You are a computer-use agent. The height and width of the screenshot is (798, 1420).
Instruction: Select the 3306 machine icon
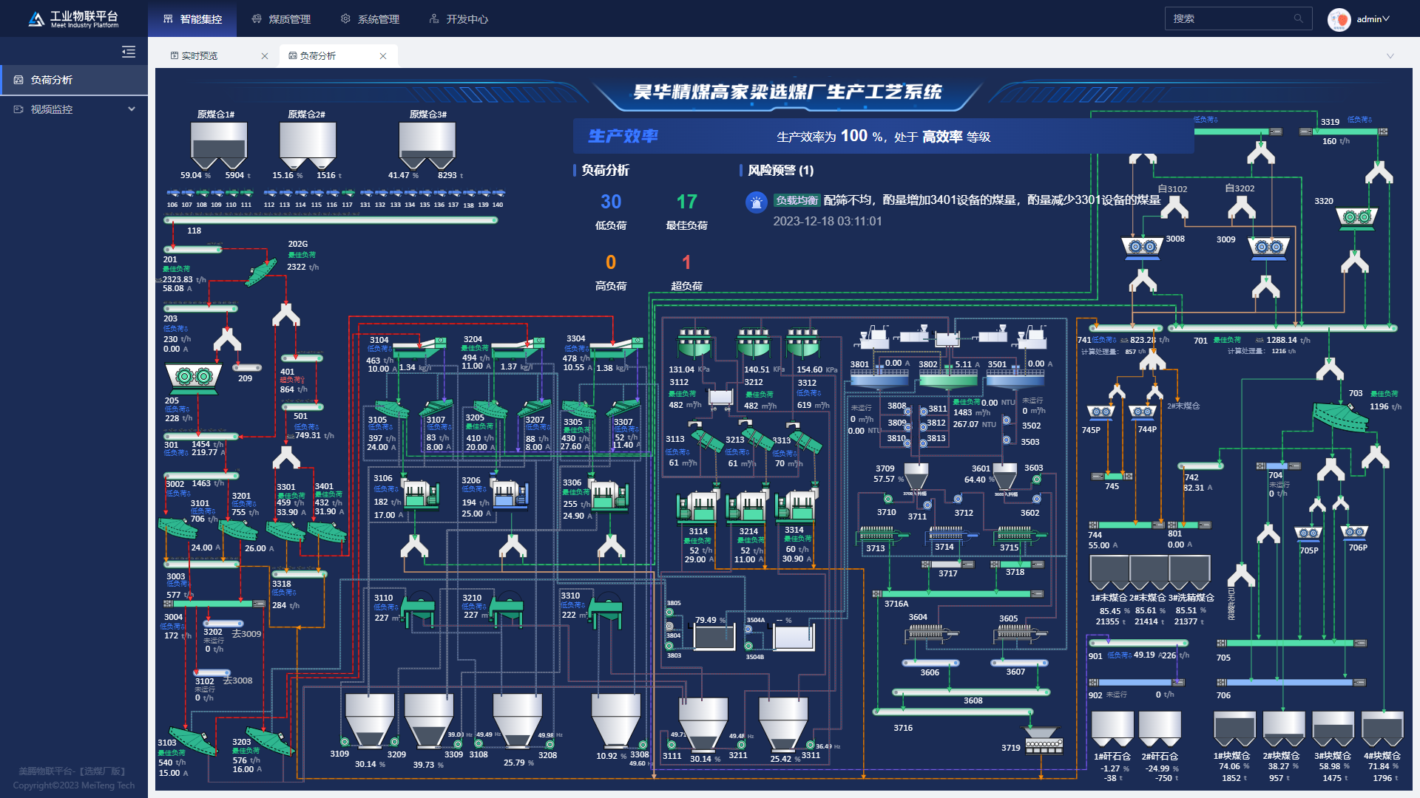(609, 495)
